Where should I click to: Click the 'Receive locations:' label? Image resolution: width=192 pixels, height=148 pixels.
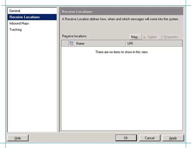point(74,36)
